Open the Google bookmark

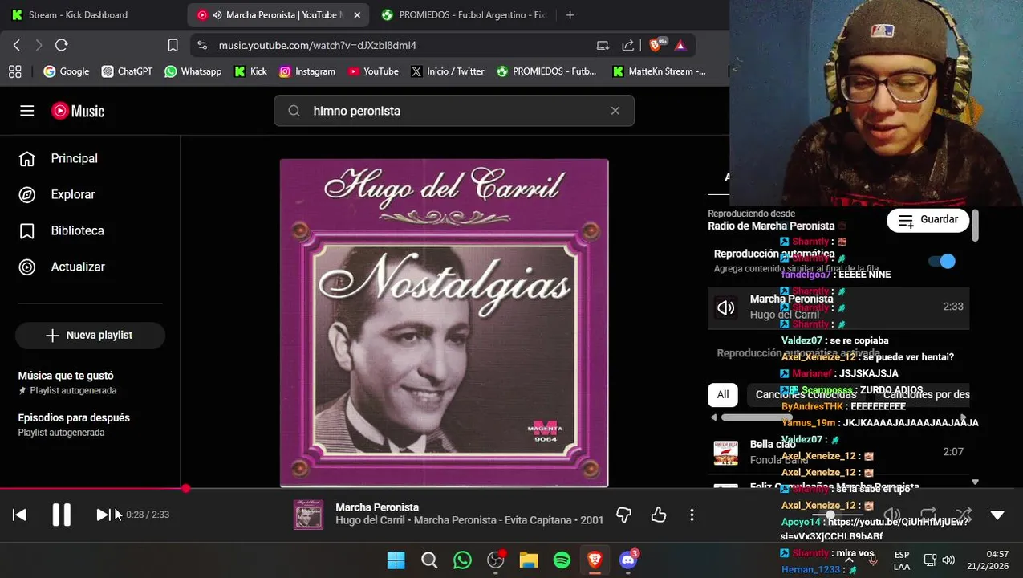(66, 71)
